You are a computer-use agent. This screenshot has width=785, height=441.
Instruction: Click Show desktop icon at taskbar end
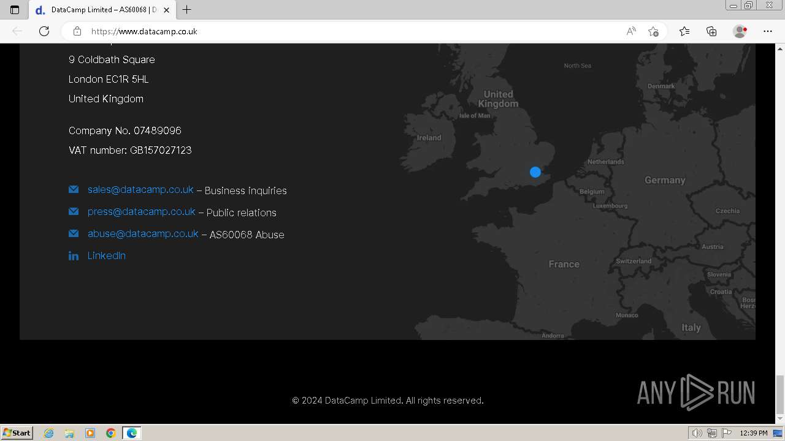click(778, 433)
